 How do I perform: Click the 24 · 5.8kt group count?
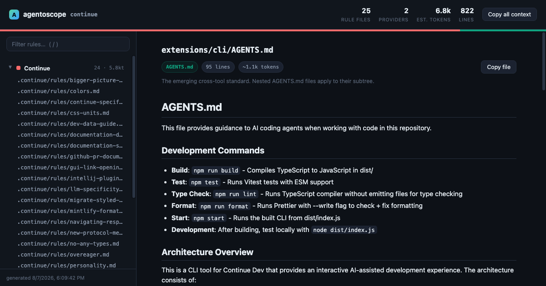[x=109, y=68]
